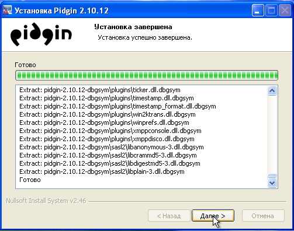Click the disabled close window button
Viewport: 294px width, 231px height.
(x=285, y=10)
